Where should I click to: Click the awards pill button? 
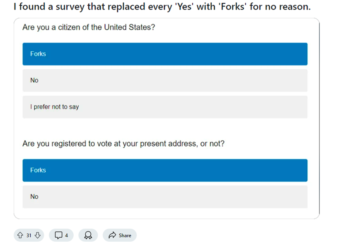(x=88, y=235)
